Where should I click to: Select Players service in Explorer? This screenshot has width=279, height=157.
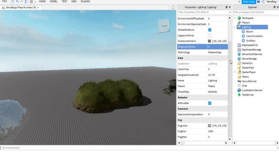(x=246, y=23)
